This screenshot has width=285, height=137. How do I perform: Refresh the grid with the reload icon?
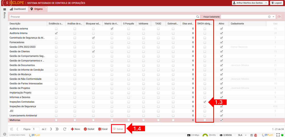pos(64,129)
